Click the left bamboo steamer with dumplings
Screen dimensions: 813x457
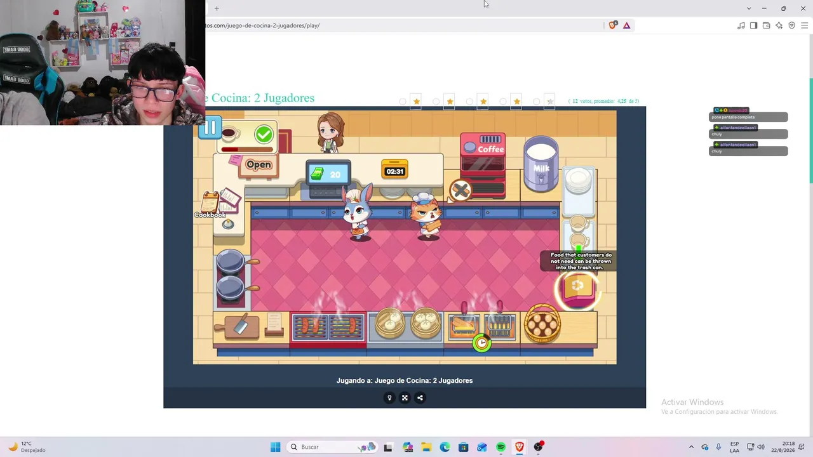pos(390,322)
